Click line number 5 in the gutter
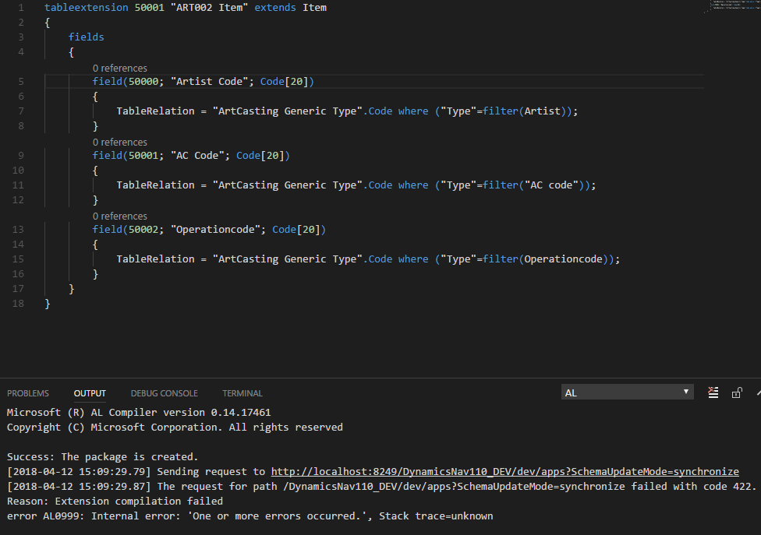761x535 pixels. [x=20, y=81]
